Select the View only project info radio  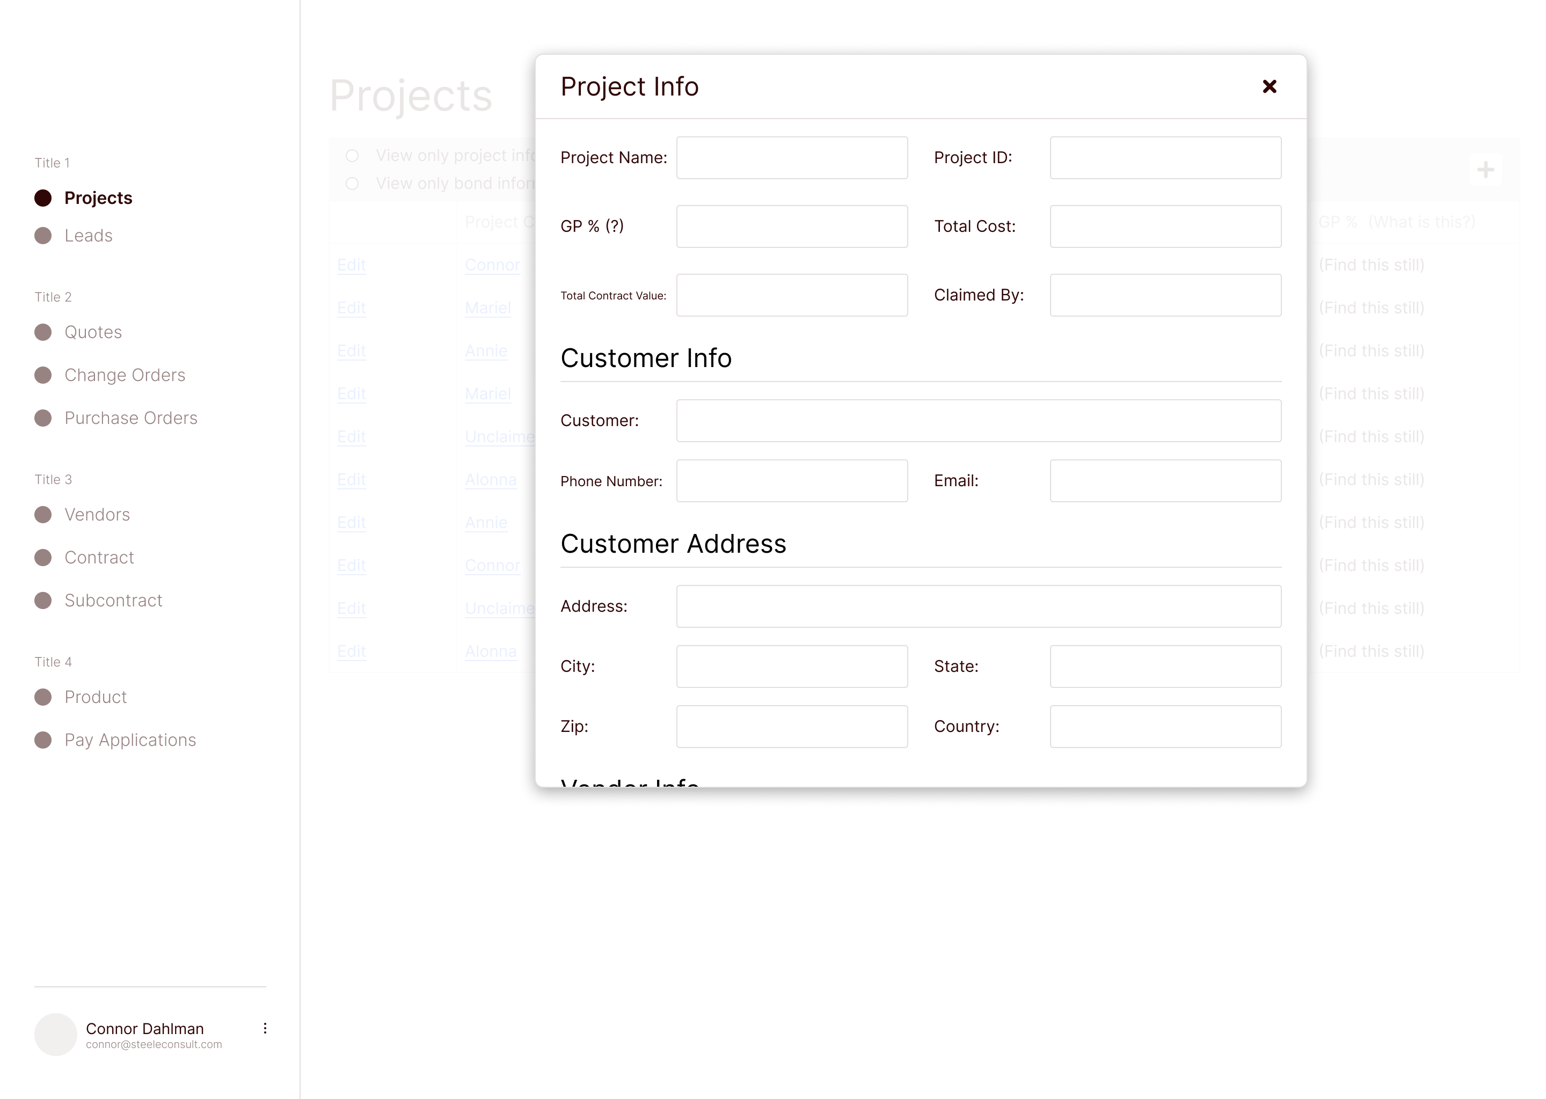352,156
